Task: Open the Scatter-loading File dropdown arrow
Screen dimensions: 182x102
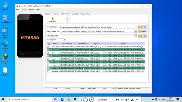Action: coord(135,31)
